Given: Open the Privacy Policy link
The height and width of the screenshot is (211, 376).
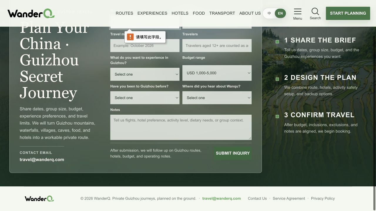Looking at the screenshot, I should click(x=323, y=198).
